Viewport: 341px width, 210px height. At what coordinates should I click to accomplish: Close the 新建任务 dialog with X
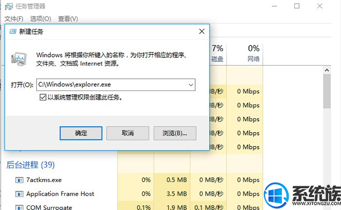[x=202, y=32]
